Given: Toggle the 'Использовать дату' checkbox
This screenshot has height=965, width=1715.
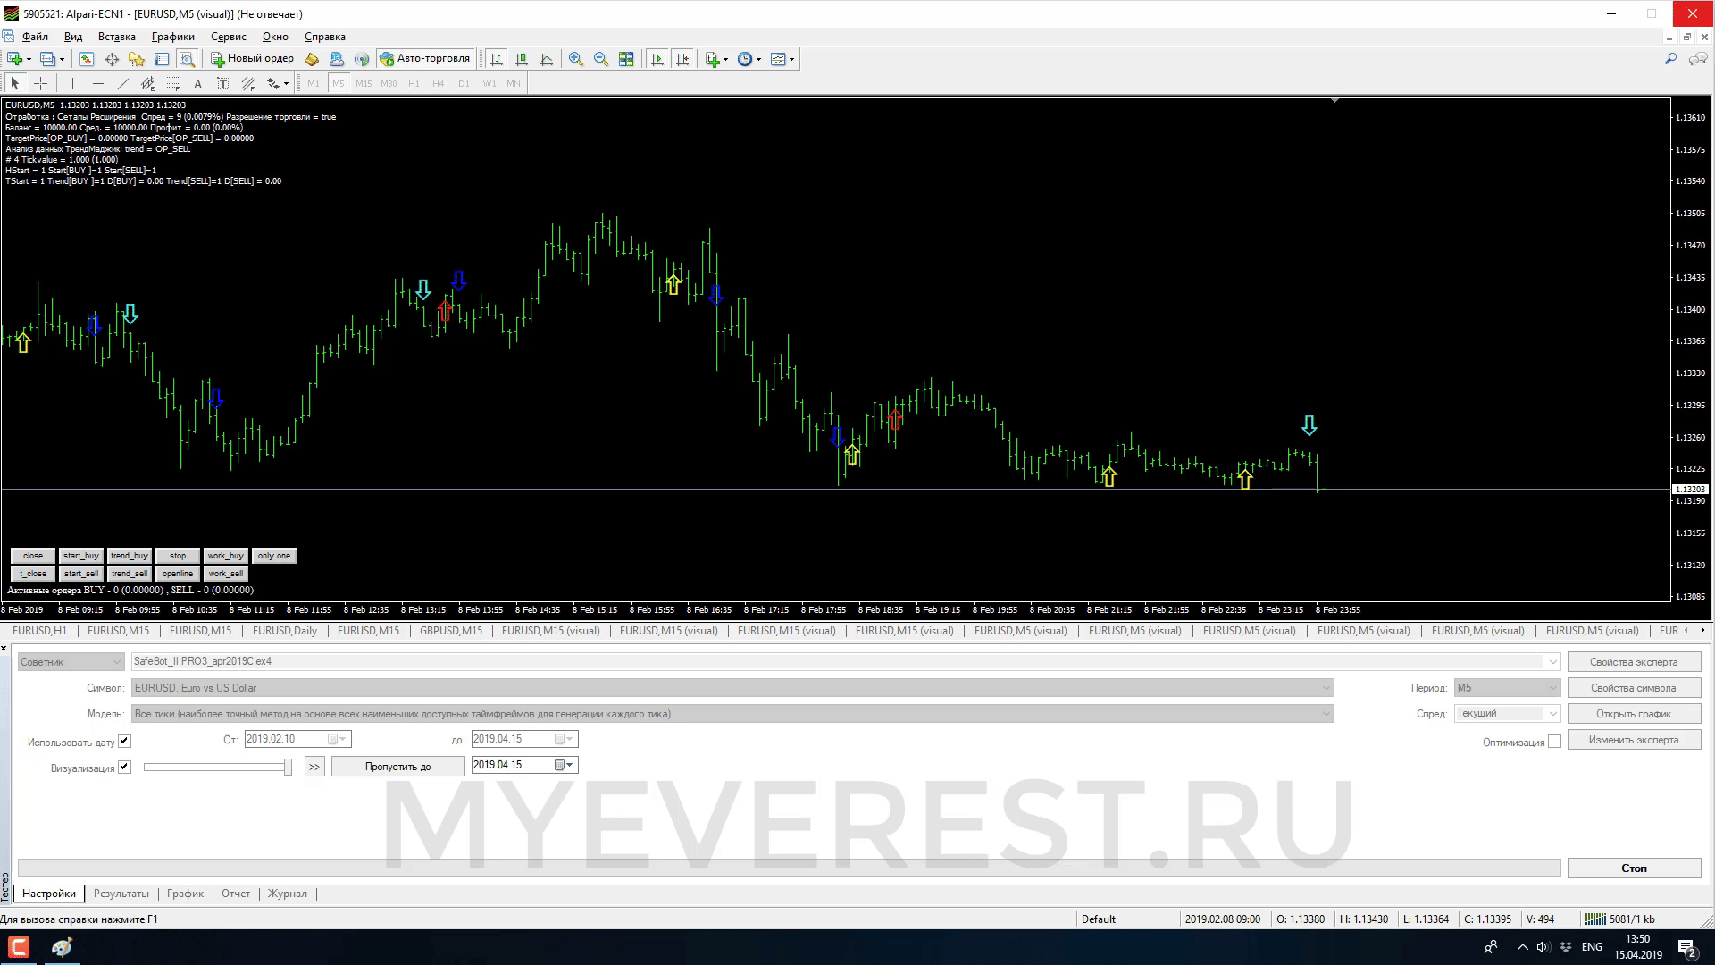Looking at the screenshot, I should tap(124, 741).
